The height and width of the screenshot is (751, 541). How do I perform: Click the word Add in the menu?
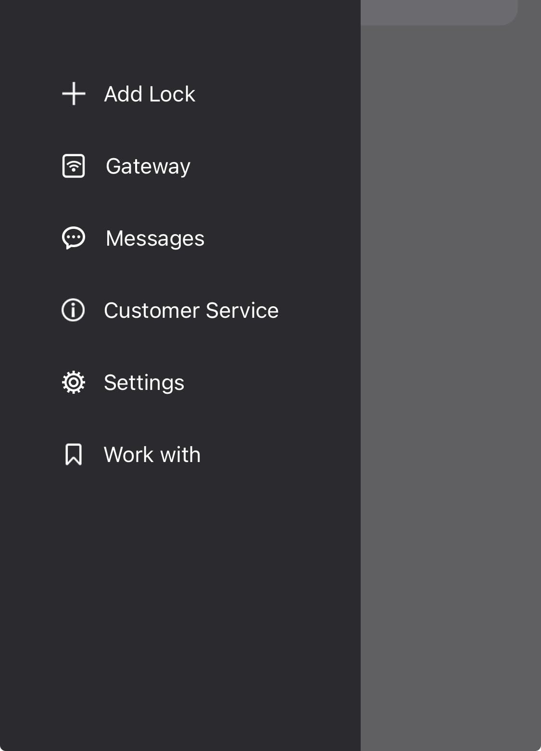(124, 94)
